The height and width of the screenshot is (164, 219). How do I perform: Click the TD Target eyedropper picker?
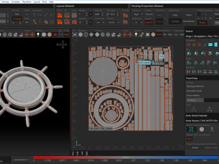point(108,14)
